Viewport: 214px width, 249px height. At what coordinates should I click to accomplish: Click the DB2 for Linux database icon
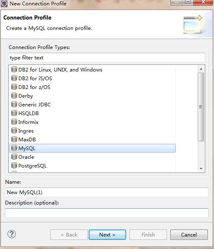(x=14, y=69)
